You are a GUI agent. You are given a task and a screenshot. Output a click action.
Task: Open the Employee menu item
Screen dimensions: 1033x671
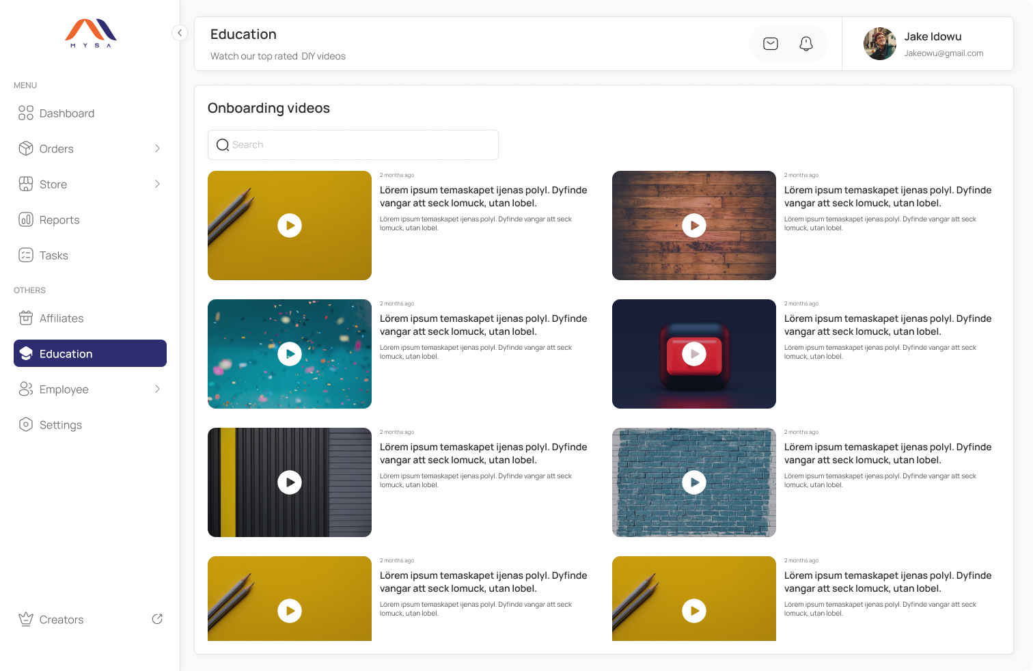(x=90, y=389)
